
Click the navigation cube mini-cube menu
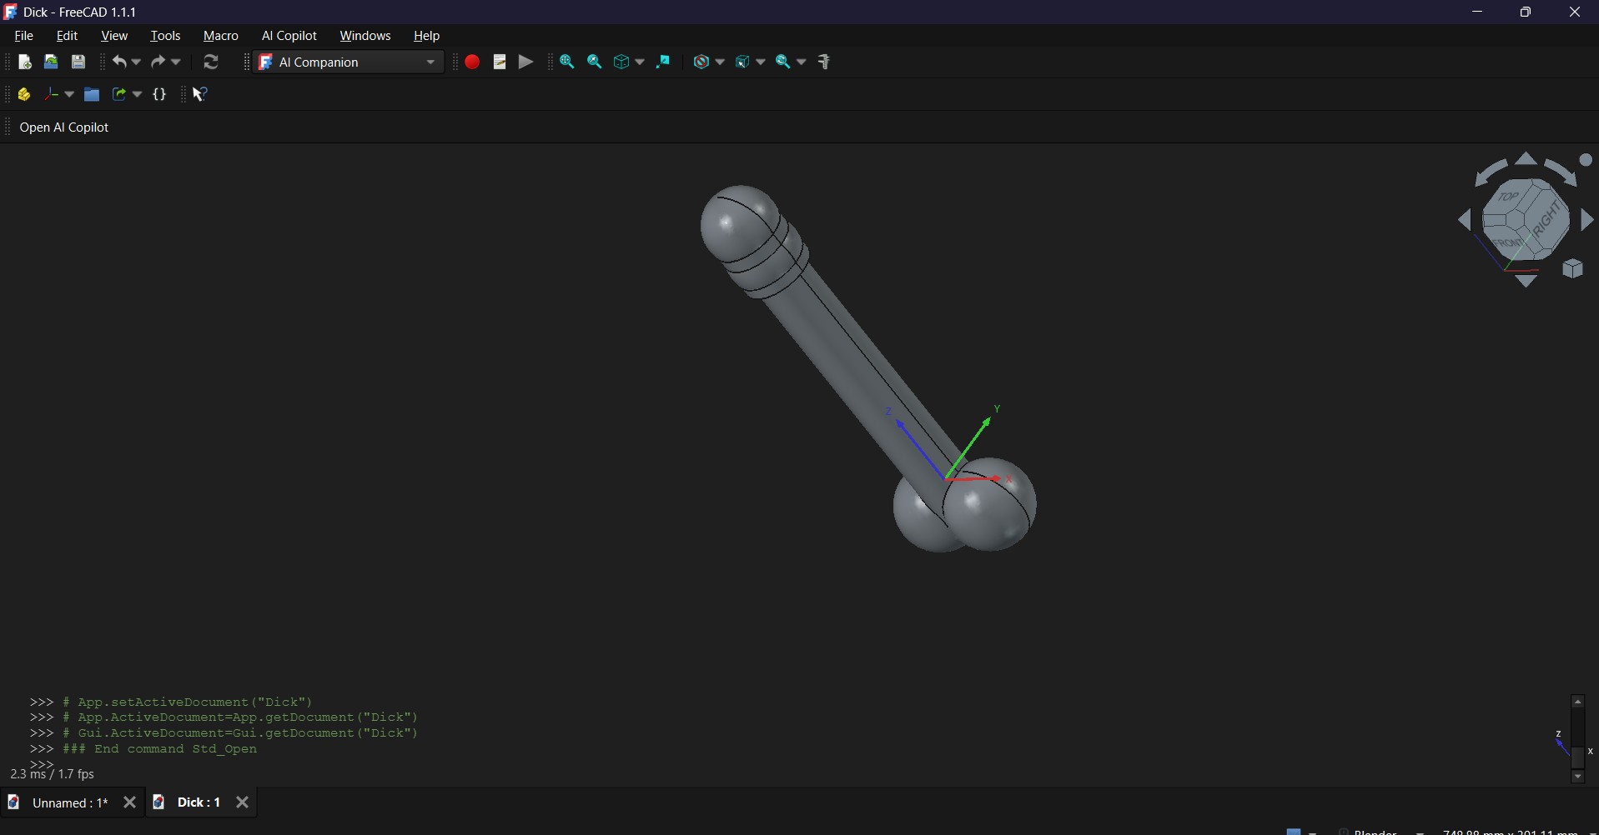[x=1573, y=269]
